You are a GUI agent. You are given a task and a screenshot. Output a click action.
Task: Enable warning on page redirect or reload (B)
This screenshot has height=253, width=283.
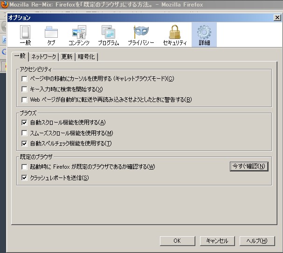[x=24, y=100]
